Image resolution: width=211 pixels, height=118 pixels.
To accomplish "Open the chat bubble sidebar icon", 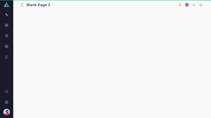I will pos(7,57).
